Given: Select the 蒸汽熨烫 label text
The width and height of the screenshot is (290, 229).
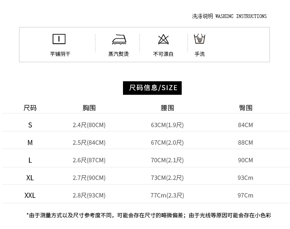Looking at the screenshot, I should tap(119, 54).
